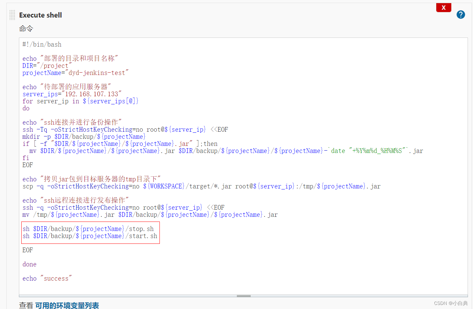Open help for Execute shell

click(460, 15)
